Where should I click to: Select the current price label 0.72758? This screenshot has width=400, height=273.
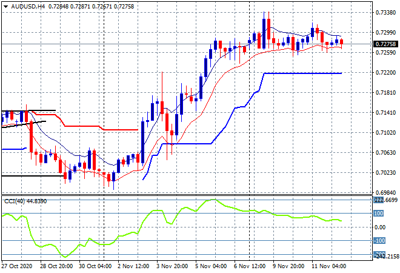[385, 44]
